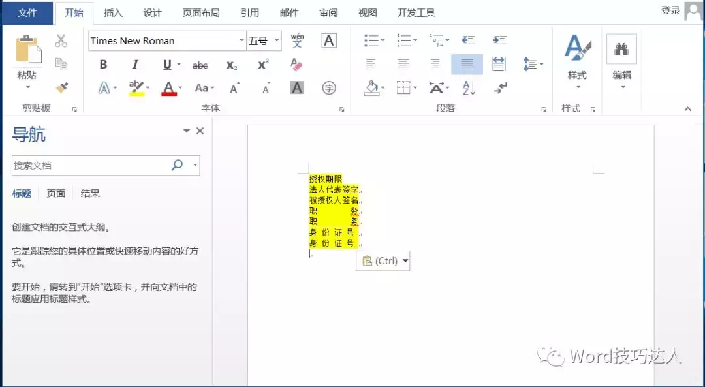Open the Times New Roman font dropdown
Viewport: 705px width, 387px height.
point(241,40)
